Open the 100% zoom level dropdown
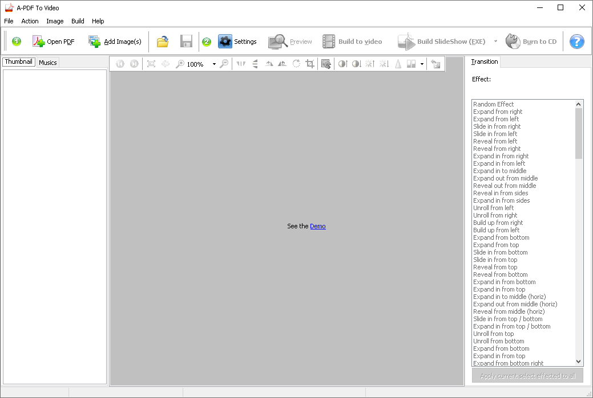The height and width of the screenshot is (398, 593). tap(214, 64)
